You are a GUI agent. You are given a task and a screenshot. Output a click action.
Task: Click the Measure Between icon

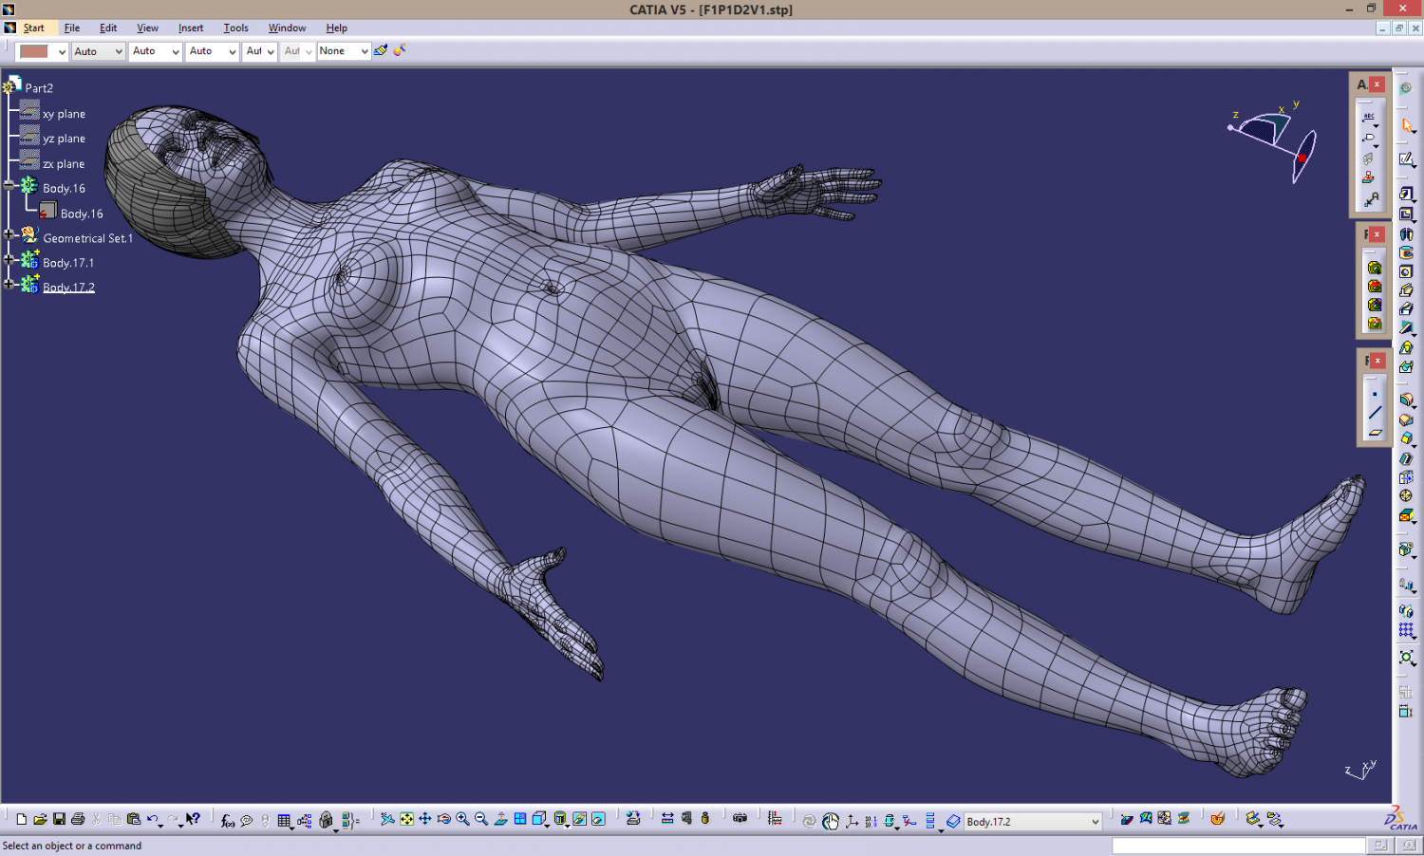[x=667, y=819]
